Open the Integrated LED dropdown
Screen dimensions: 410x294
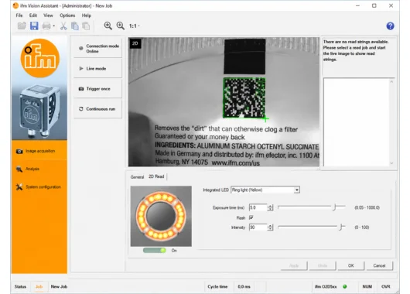265,190
